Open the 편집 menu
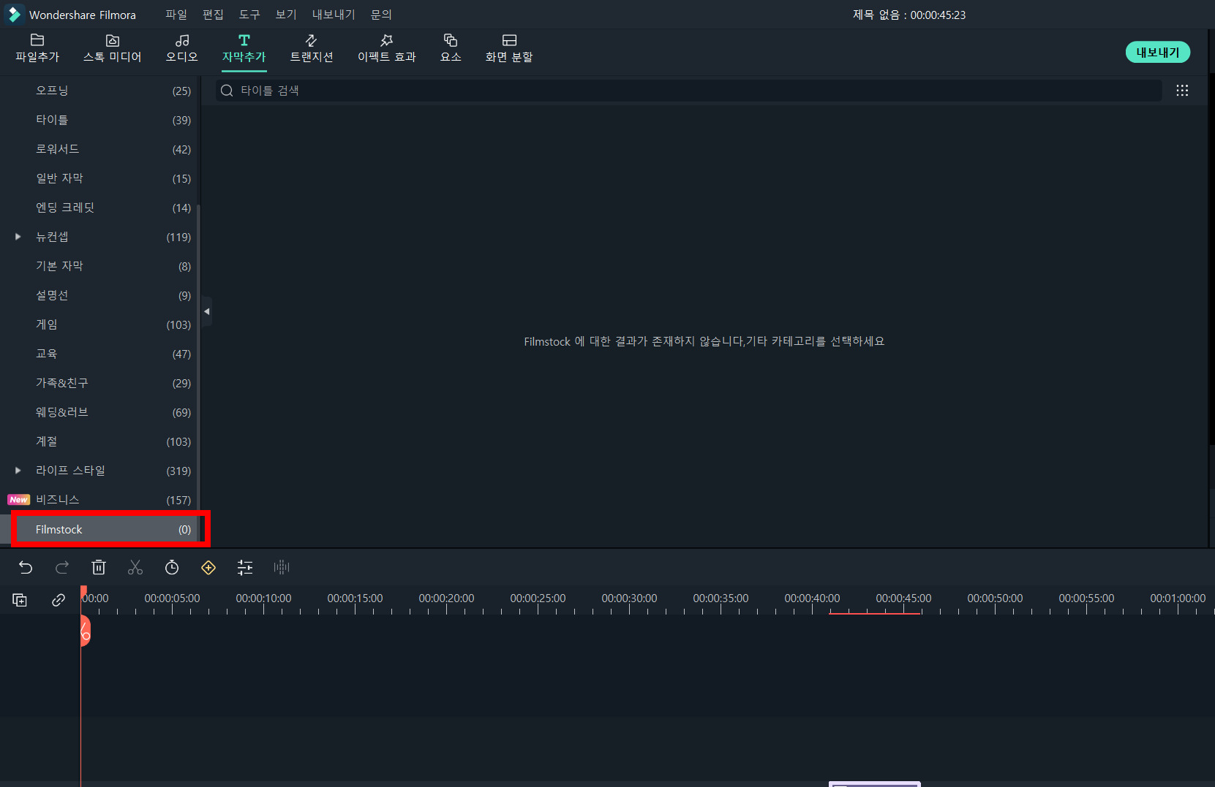This screenshot has width=1215, height=787. tap(213, 15)
